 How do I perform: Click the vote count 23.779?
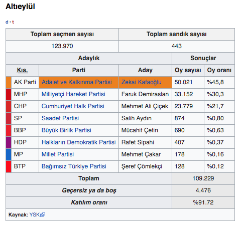(x=184, y=106)
